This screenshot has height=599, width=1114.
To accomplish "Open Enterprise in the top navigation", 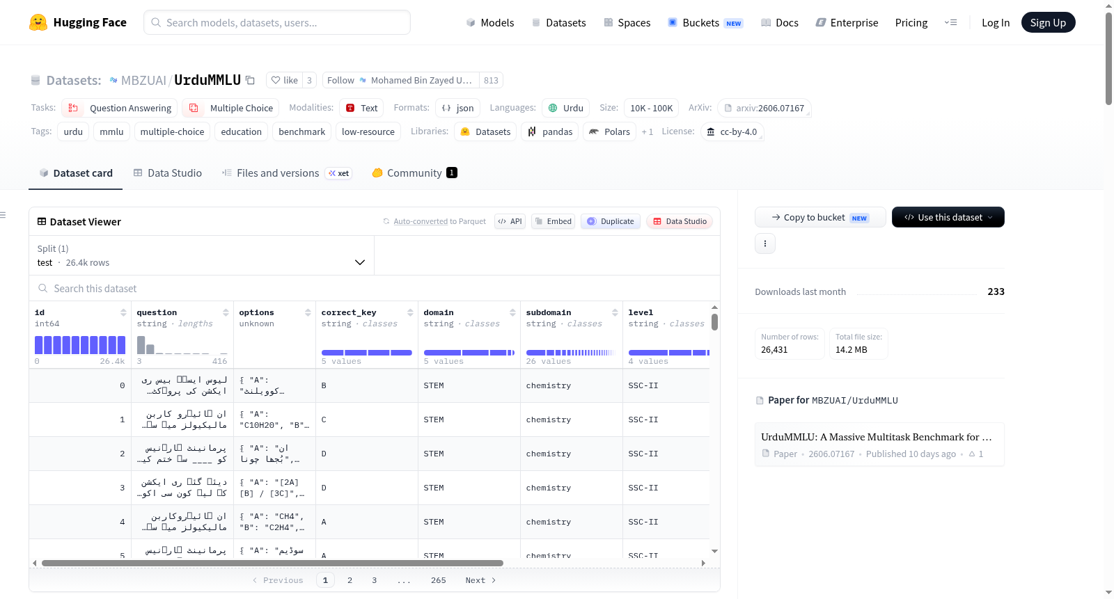I will (847, 22).
